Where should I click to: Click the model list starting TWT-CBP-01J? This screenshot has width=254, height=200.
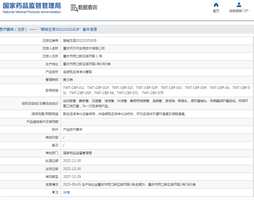click(156, 90)
